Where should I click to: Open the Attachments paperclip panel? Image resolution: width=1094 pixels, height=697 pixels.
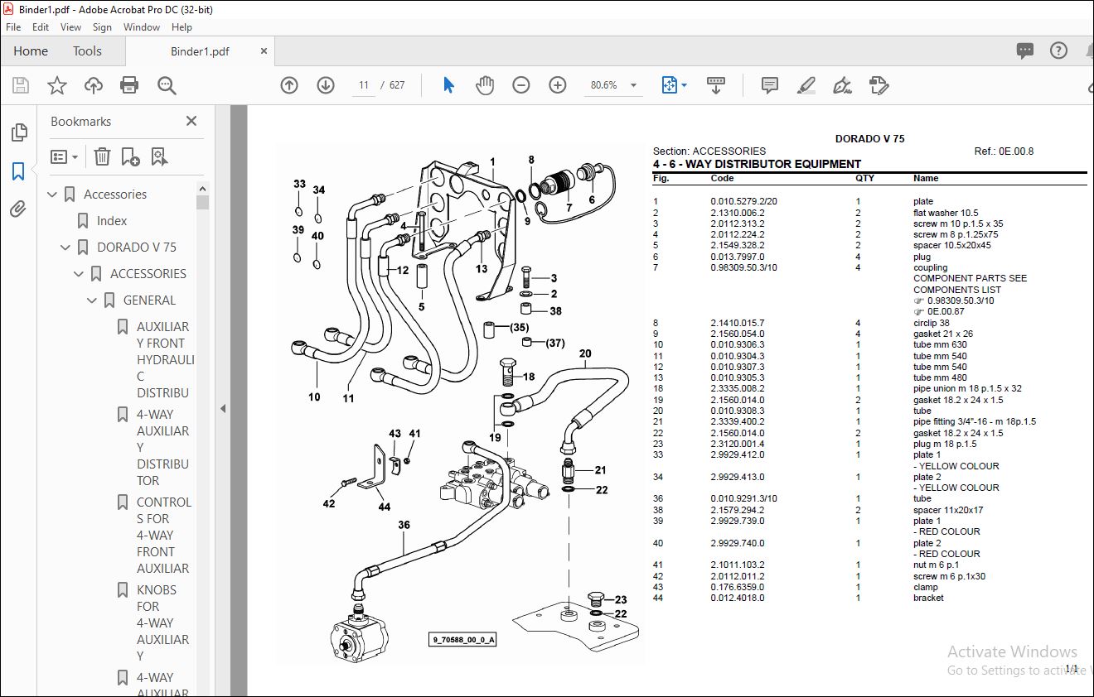(18, 209)
